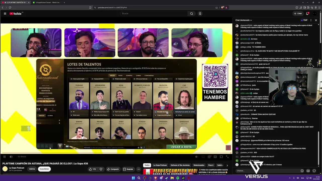Select the Relacionados chip
Image resolution: width=322 pixels, height=181 pixels.
pyautogui.click(x=199, y=165)
